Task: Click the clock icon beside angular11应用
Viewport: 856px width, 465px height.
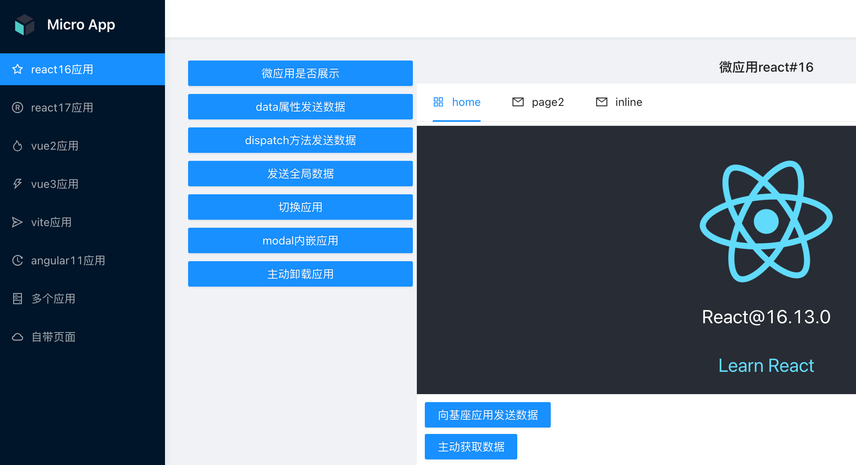Action: pos(18,260)
